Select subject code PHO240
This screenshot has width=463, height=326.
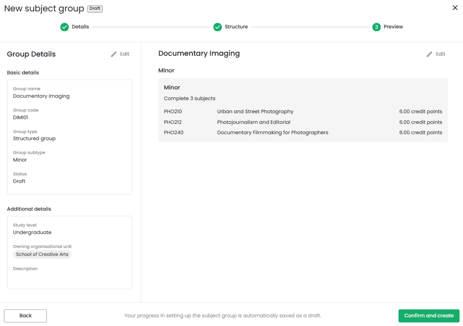tap(174, 132)
